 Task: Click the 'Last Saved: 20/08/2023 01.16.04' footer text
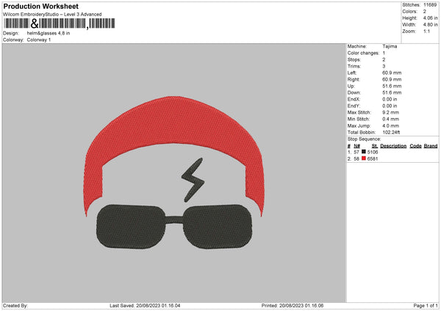coord(145,306)
